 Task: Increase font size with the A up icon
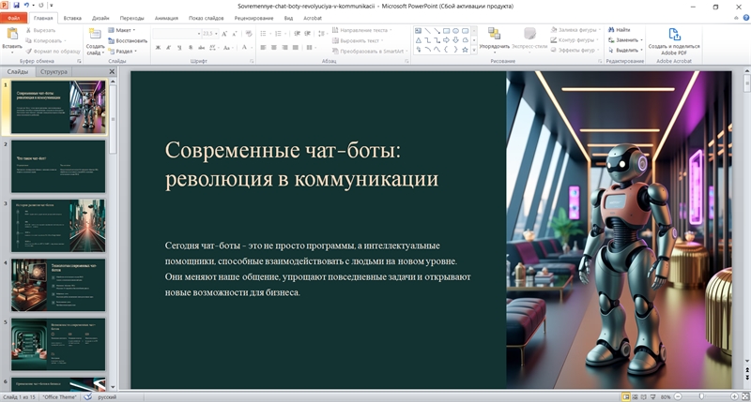click(x=223, y=34)
